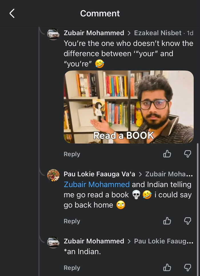The width and height of the screenshot is (200, 276).
Task: Reply to the "Read a BOOK" comment
Action: click(x=72, y=154)
